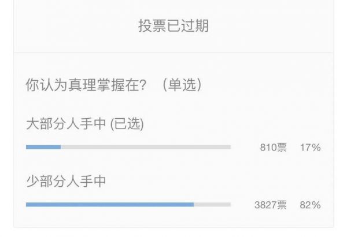Click the word 真理 in the poll question
This screenshot has width=347, height=237.
tap(77, 85)
